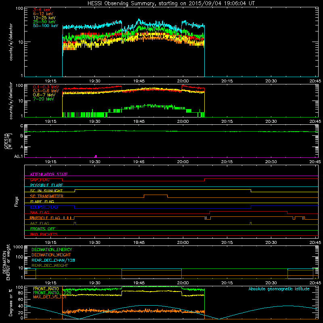Screen dimensions: 323x323
Task: Click the Degrees or % axis label
Action: click(x=10, y=302)
